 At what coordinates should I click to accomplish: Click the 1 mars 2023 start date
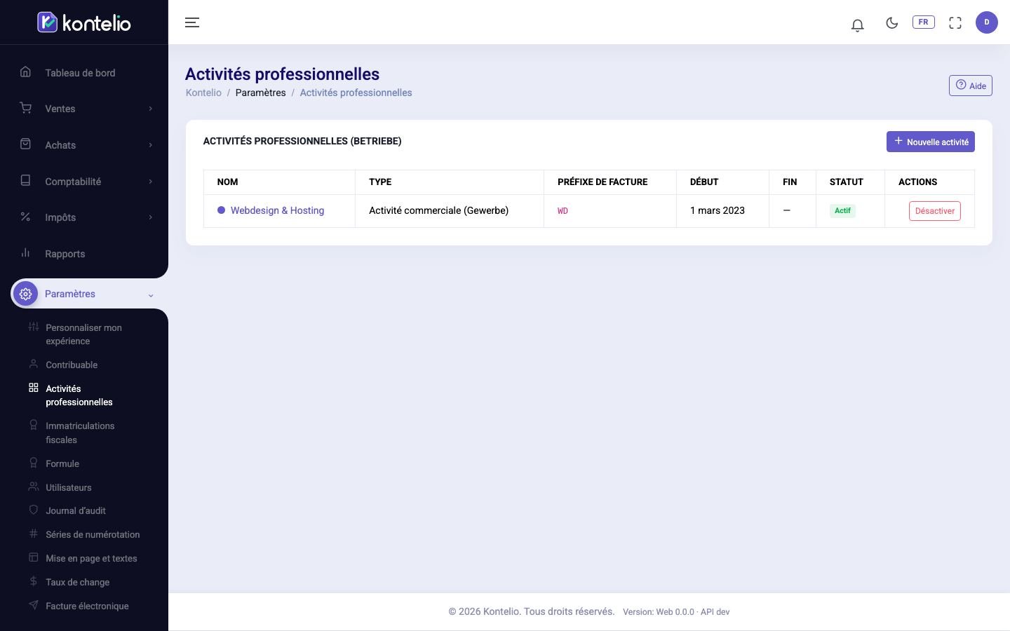718,210
